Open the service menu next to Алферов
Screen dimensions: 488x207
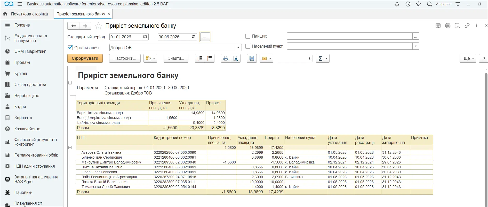click(x=458, y=4)
